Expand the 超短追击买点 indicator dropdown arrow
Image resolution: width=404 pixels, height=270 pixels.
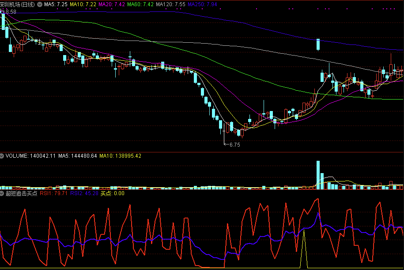point(2,193)
